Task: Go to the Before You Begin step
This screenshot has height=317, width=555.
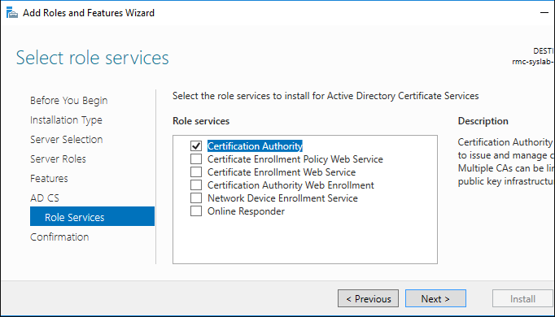Action: coord(68,101)
